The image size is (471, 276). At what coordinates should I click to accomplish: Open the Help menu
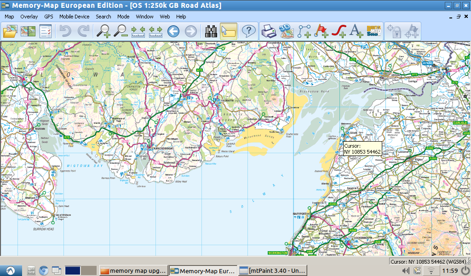181,17
